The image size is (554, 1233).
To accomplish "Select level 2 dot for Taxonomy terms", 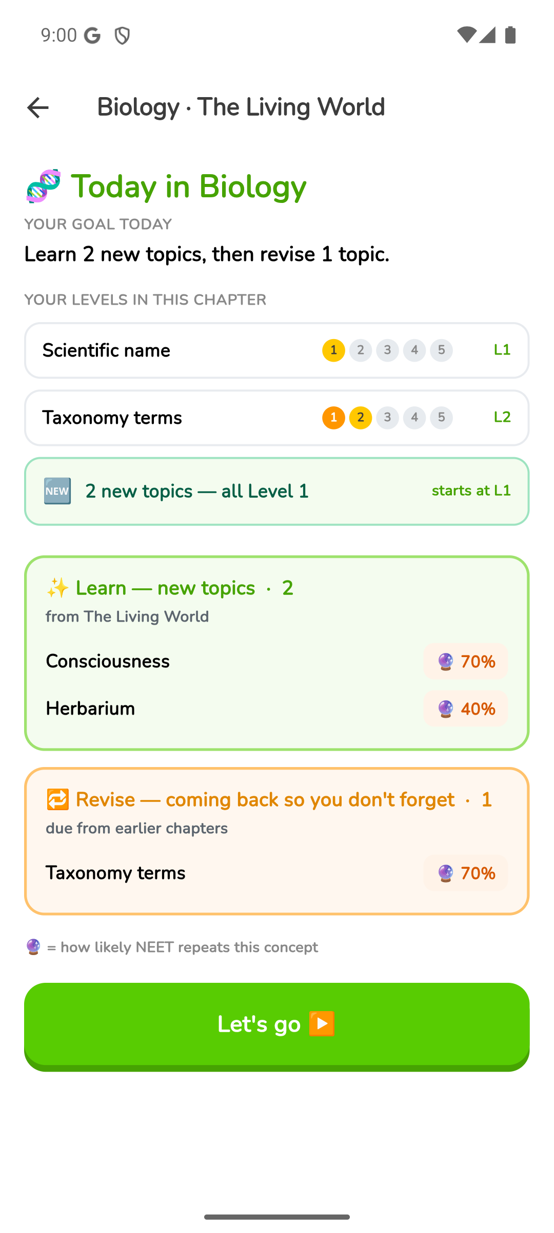I will pos(361,418).
